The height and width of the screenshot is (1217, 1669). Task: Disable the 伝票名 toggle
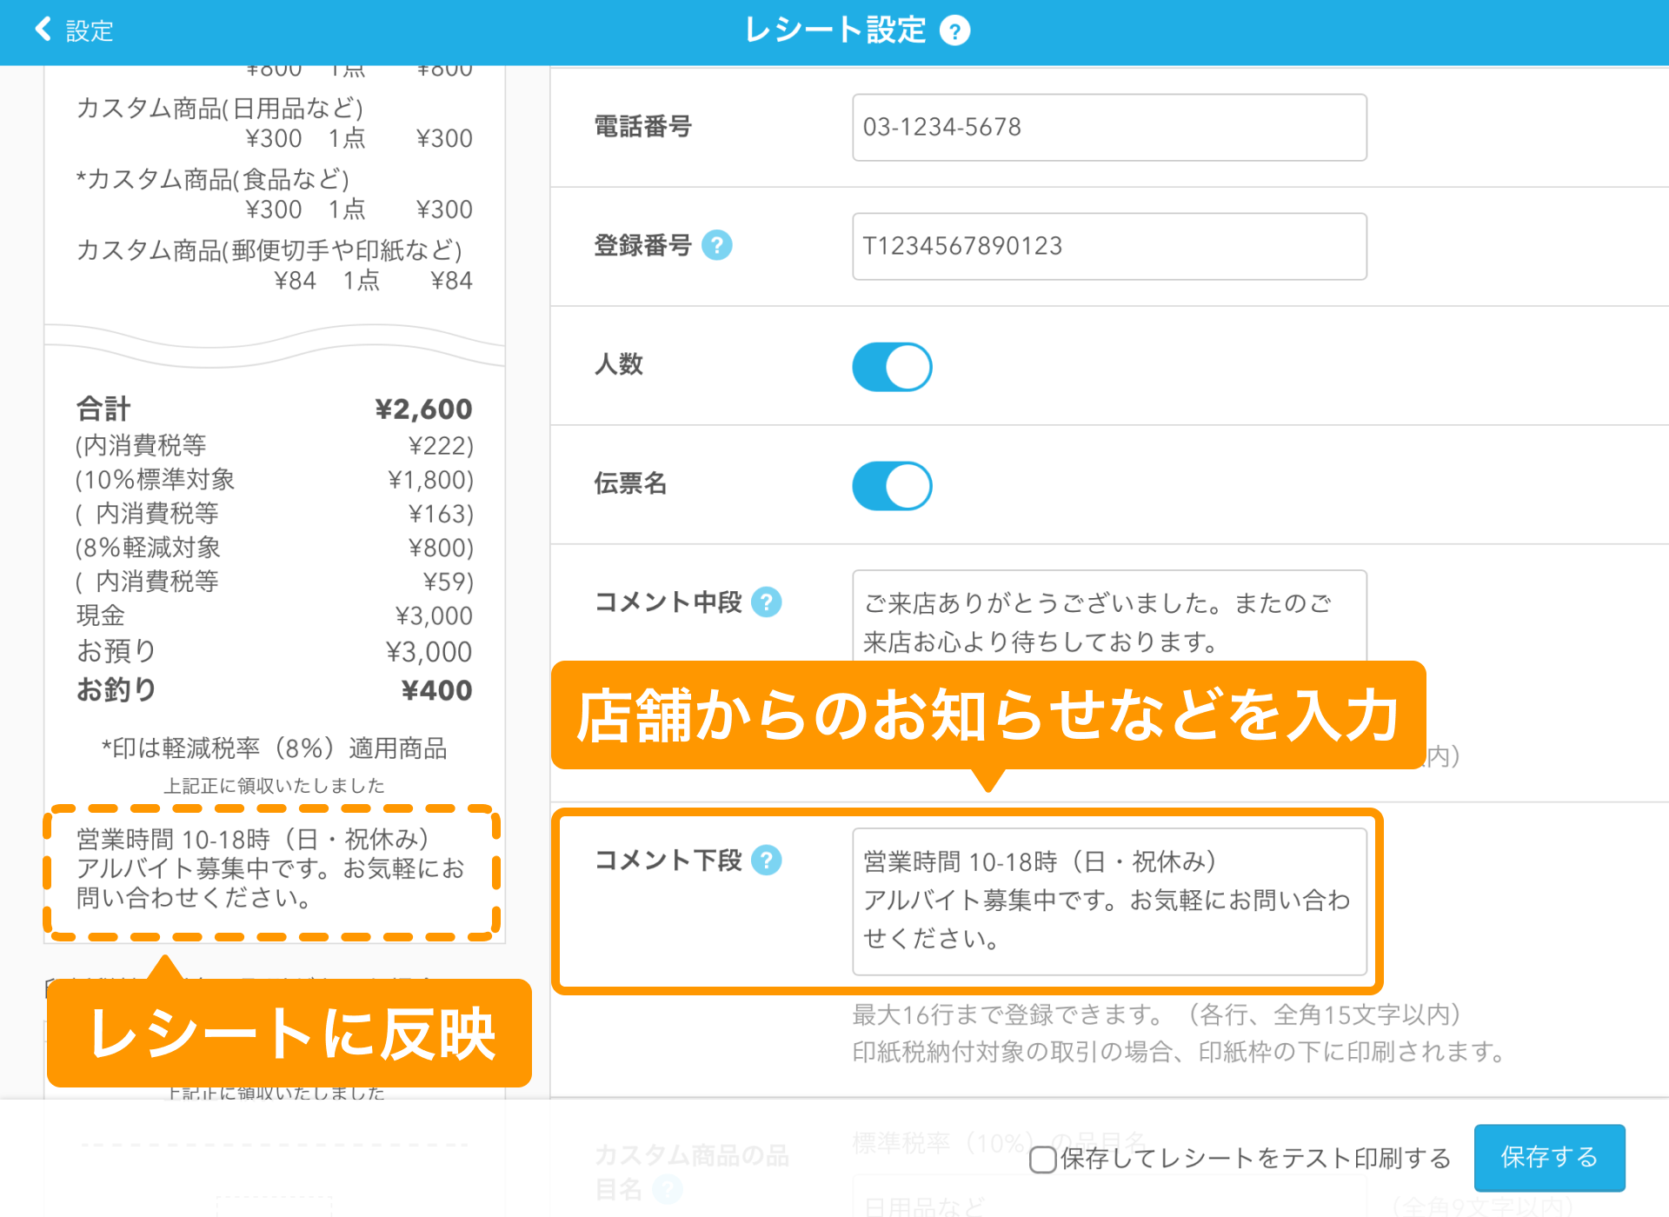pos(892,486)
